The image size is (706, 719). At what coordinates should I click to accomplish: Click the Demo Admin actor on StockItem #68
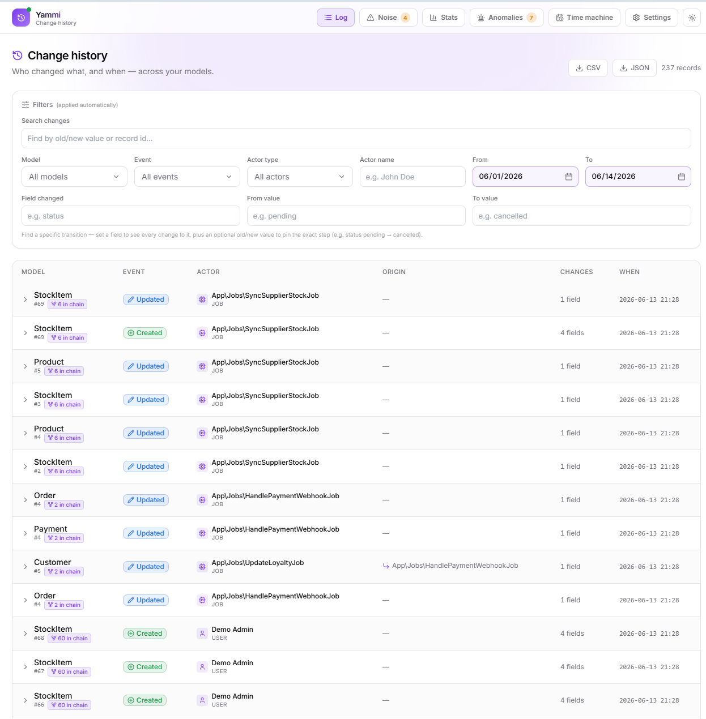[232, 630]
